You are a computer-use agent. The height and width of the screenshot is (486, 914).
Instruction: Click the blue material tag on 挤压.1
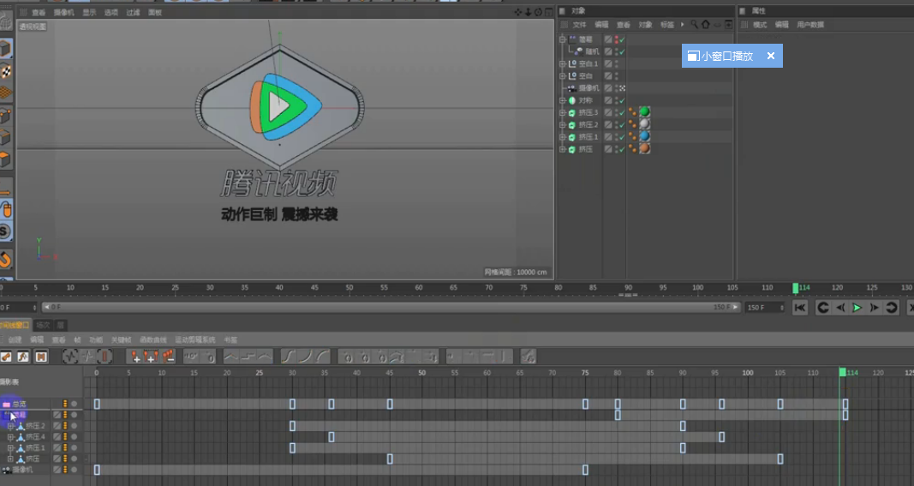click(x=644, y=136)
